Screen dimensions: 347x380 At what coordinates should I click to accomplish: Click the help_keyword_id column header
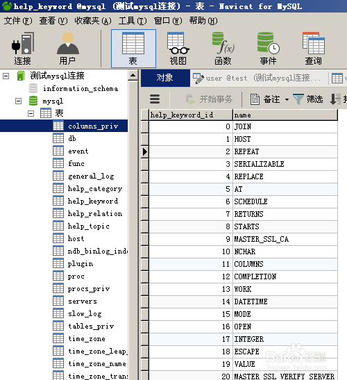(191, 115)
